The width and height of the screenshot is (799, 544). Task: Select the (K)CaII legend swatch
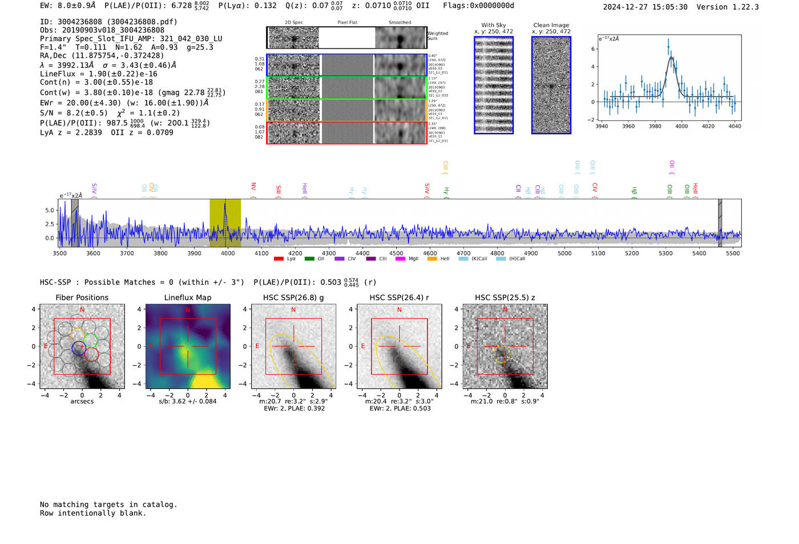coord(463,259)
